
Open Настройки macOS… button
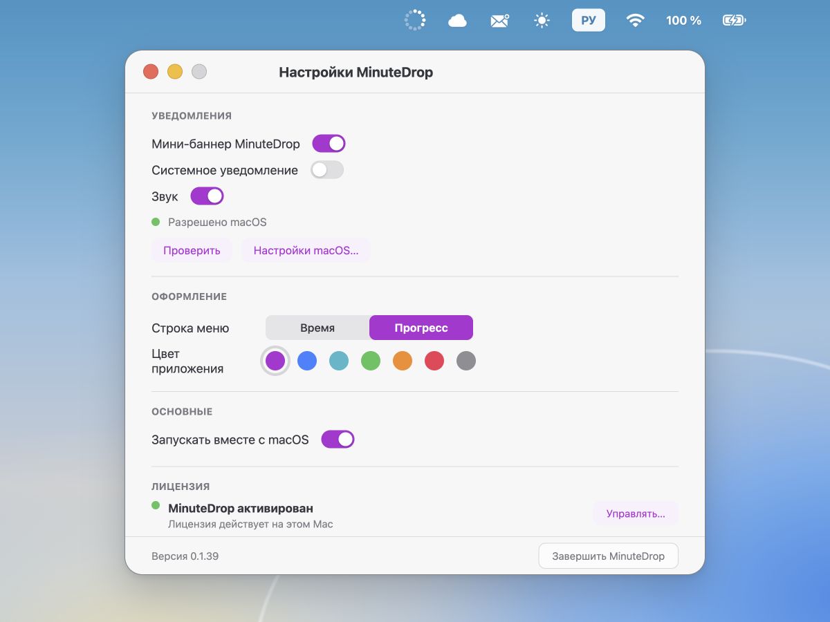pos(306,250)
